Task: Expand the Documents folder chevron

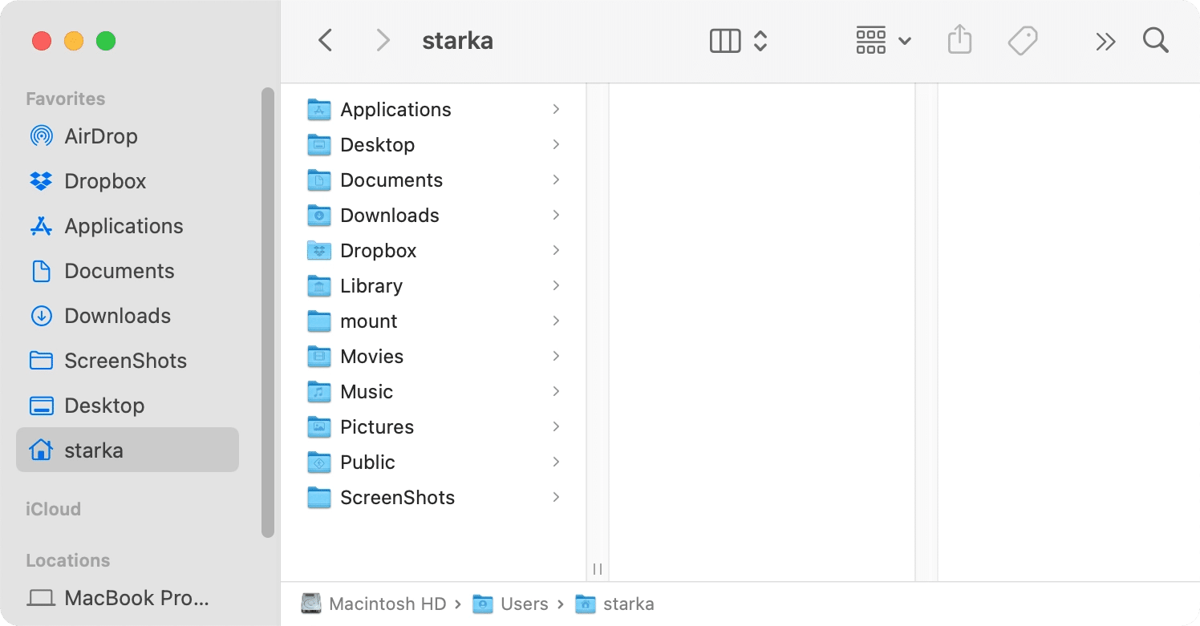Action: 556,180
